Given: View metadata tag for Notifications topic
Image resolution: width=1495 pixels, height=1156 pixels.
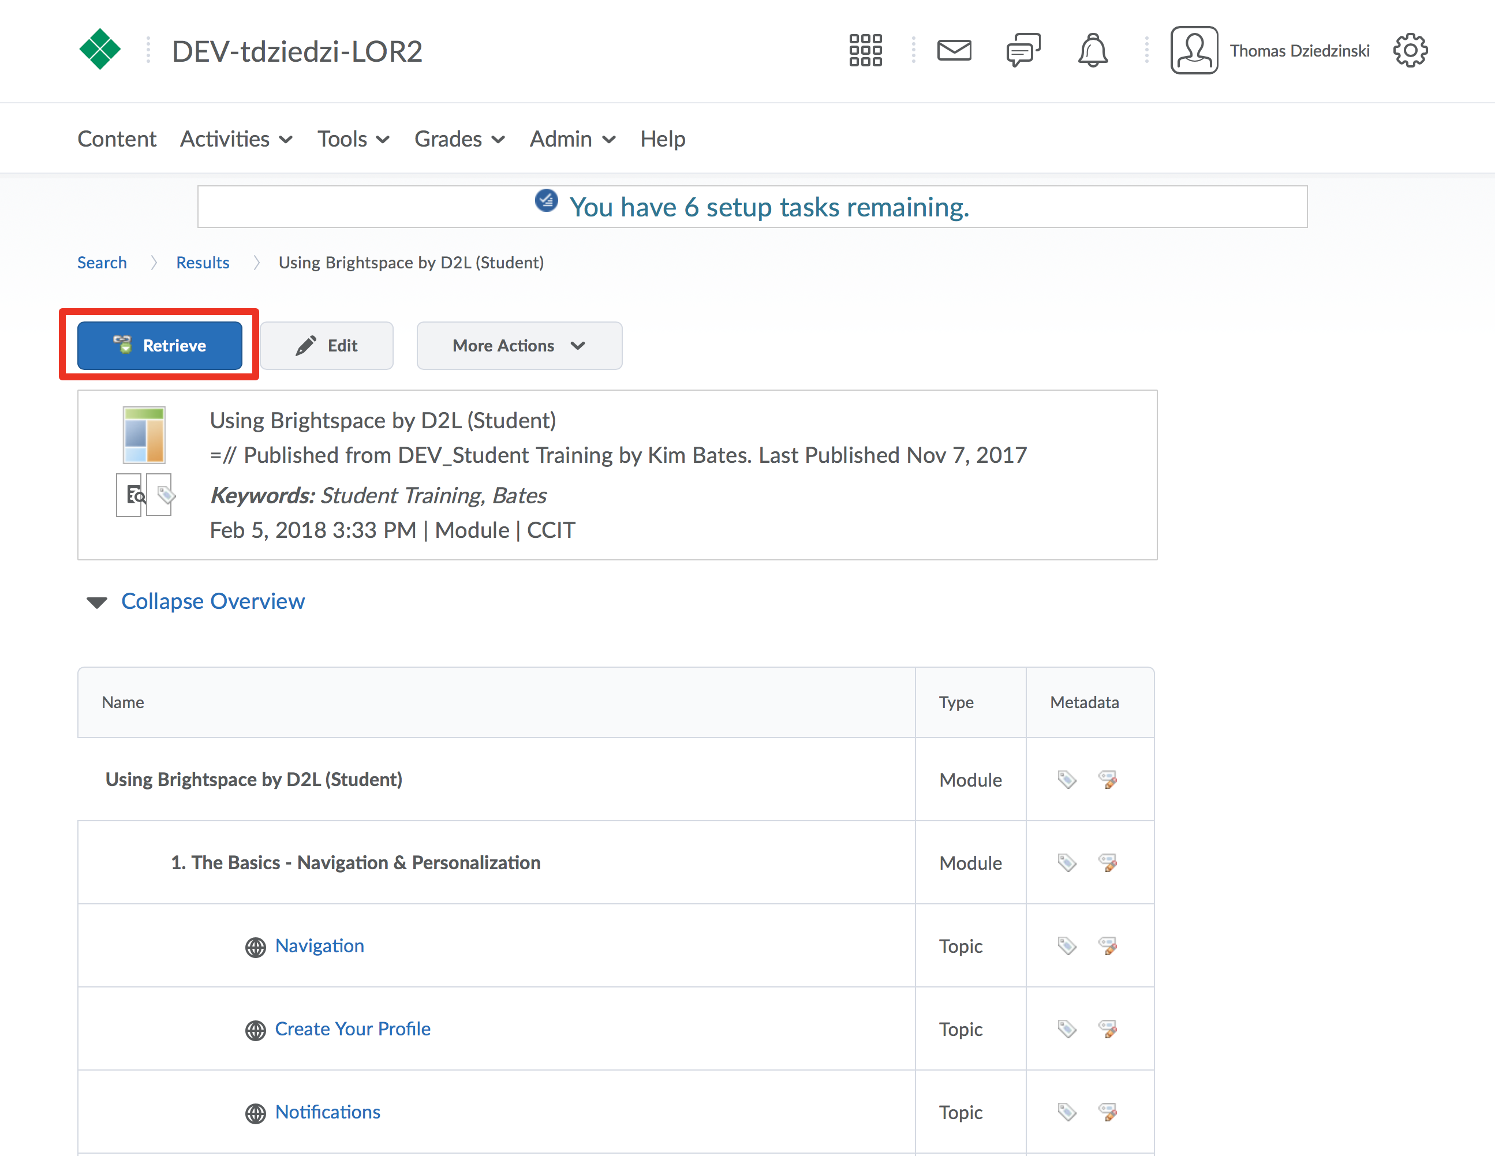Looking at the screenshot, I should tap(1067, 1112).
